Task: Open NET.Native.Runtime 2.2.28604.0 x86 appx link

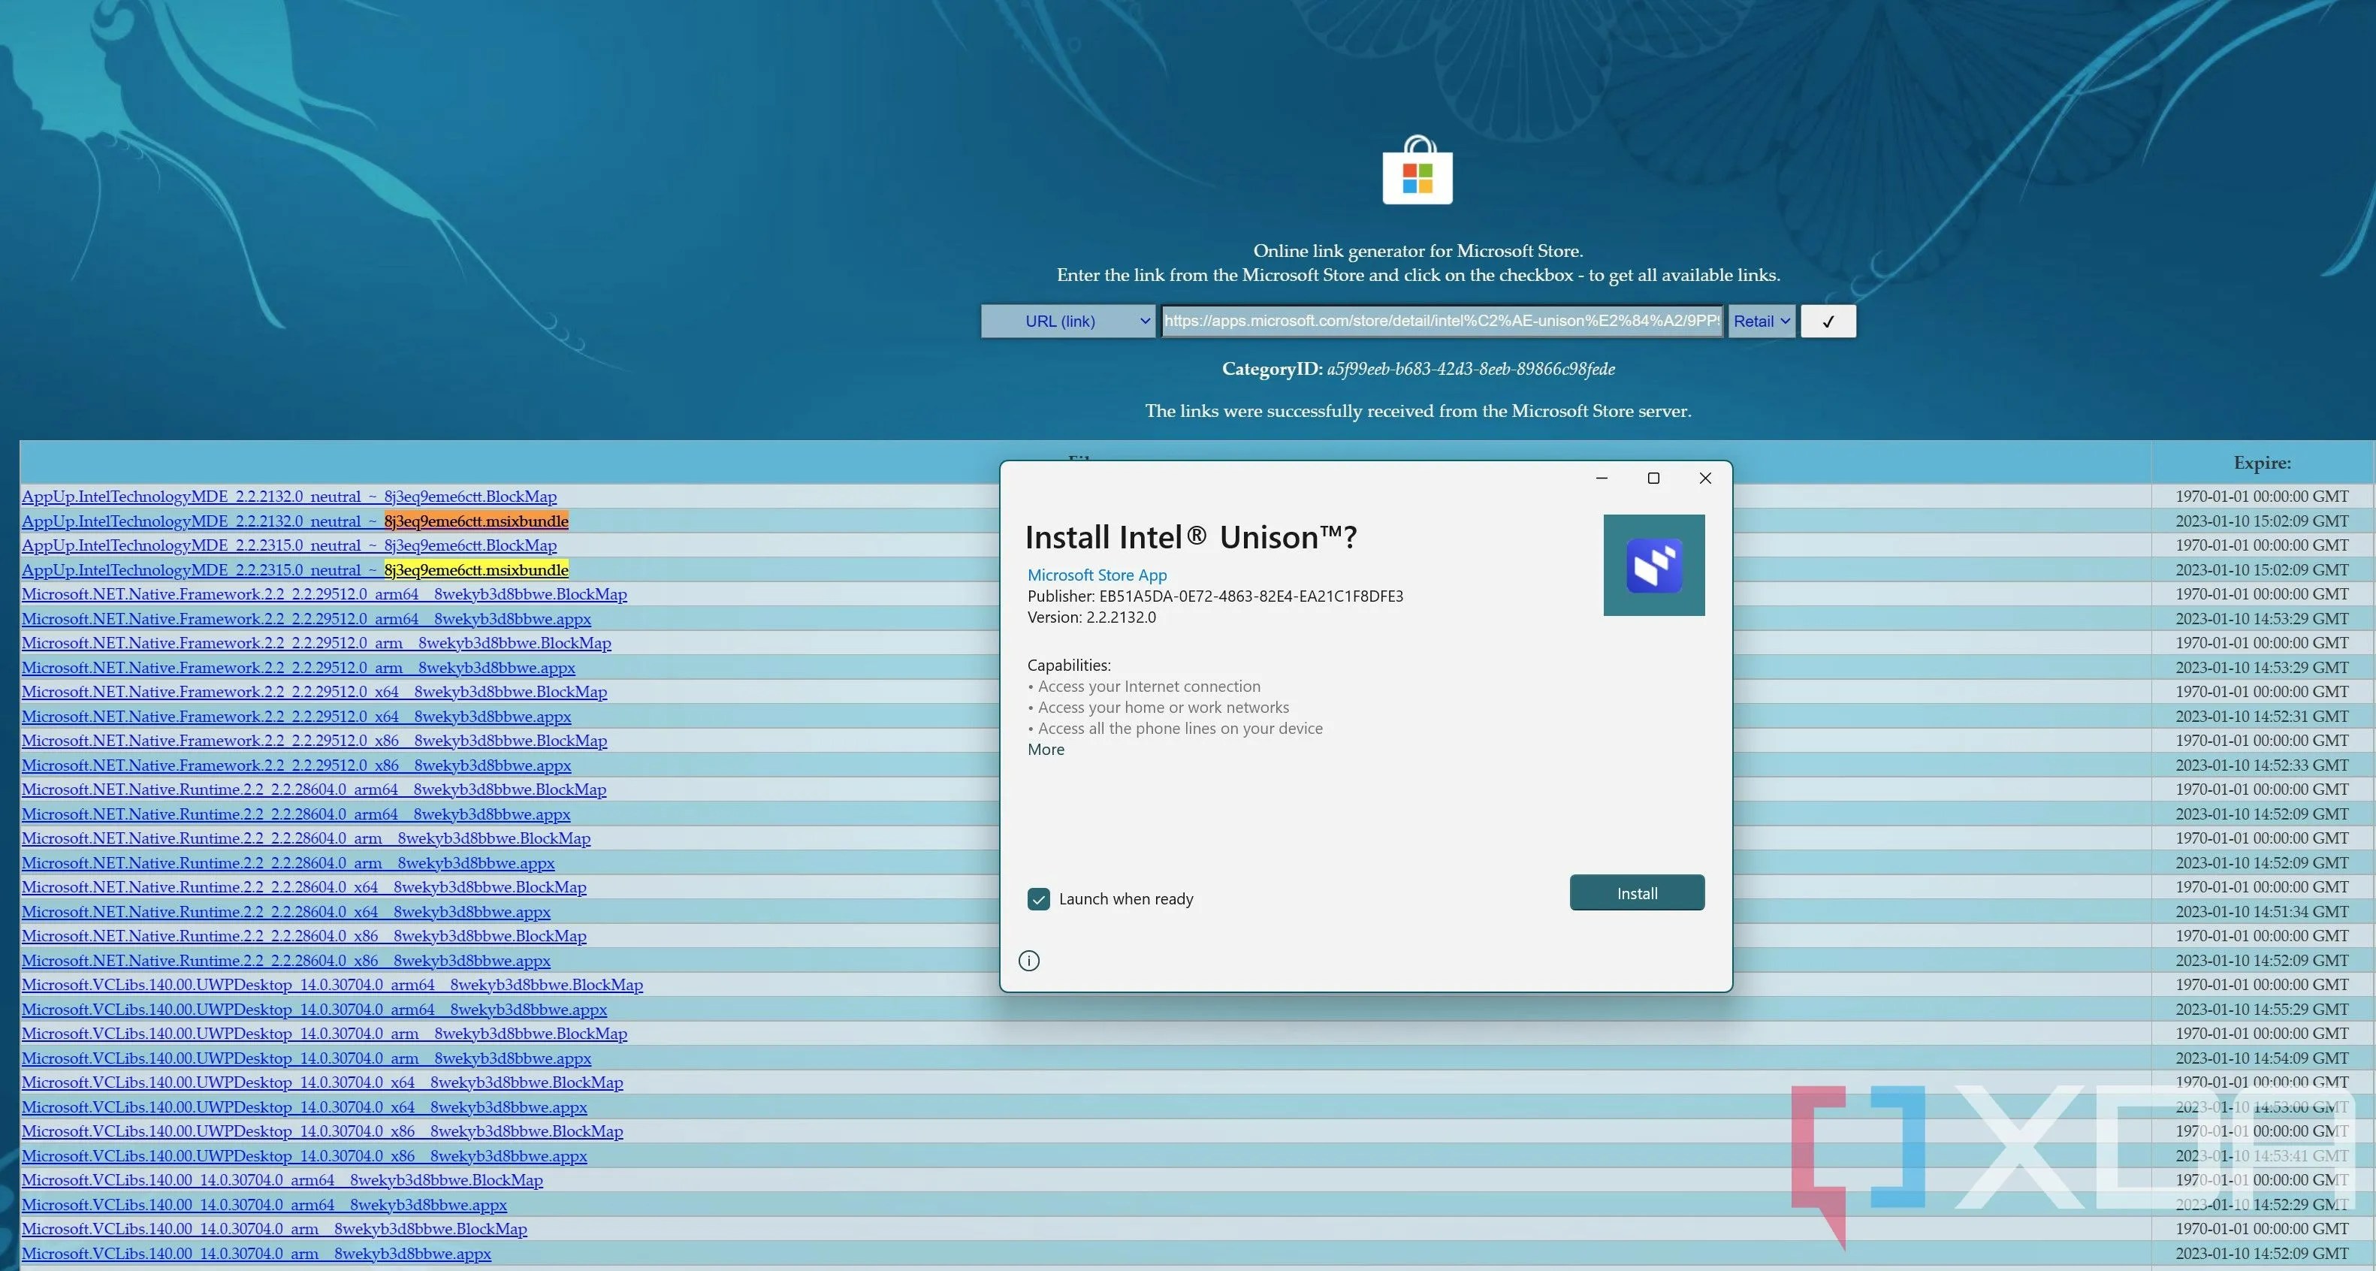Action: click(x=286, y=960)
